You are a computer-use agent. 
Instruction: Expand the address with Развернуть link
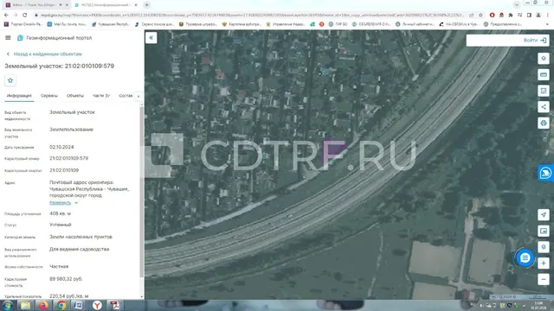point(60,203)
